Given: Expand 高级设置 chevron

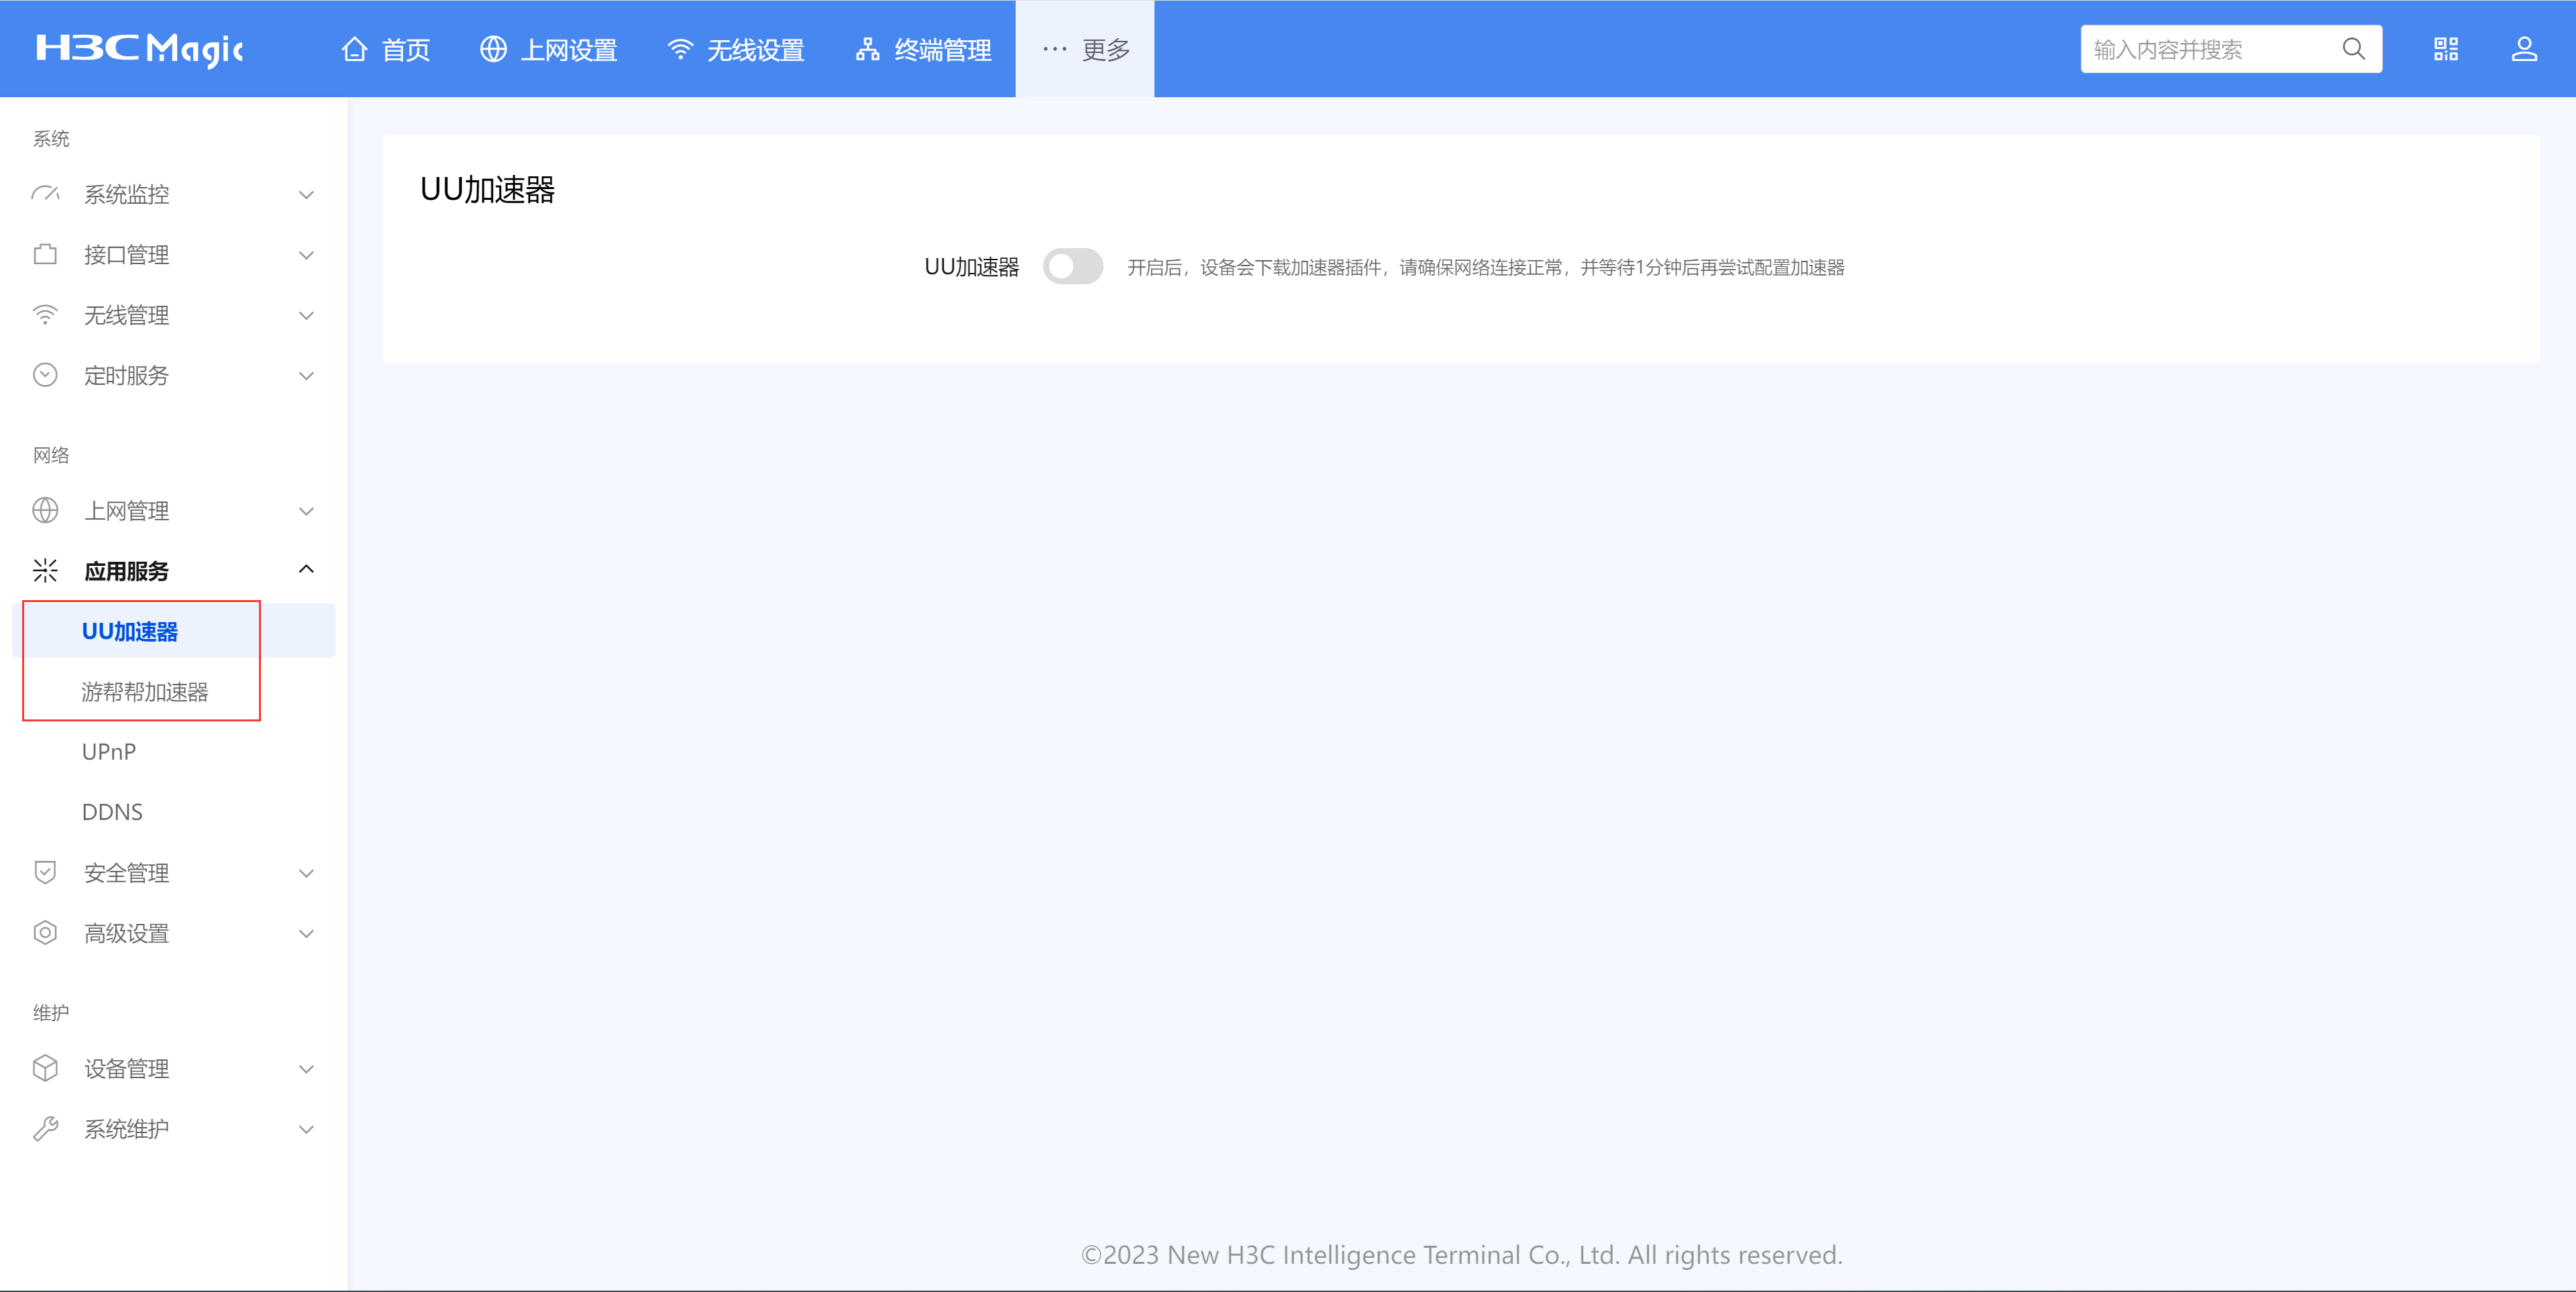Looking at the screenshot, I should coord(306,933).
